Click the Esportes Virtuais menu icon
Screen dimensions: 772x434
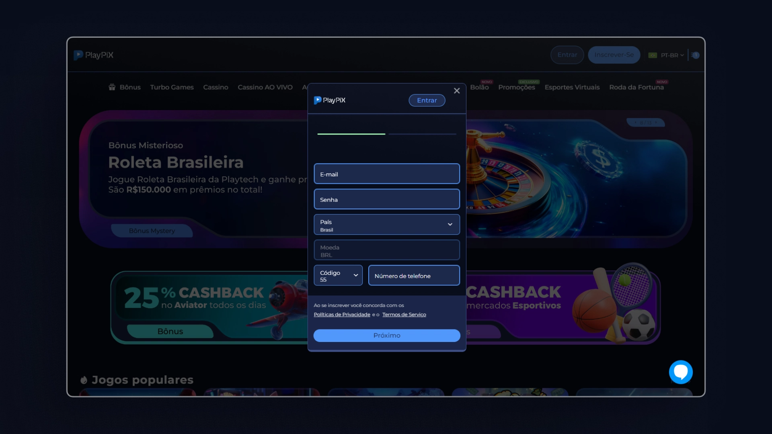(572, 87)
